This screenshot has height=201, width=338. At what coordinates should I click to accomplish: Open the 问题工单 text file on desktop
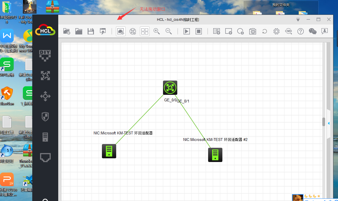7,125
